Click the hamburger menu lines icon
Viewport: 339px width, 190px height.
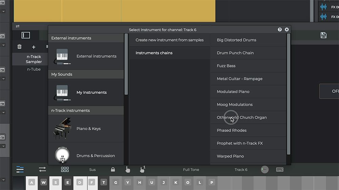point(20,169)
